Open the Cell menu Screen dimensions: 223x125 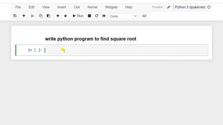coord(77,7)
